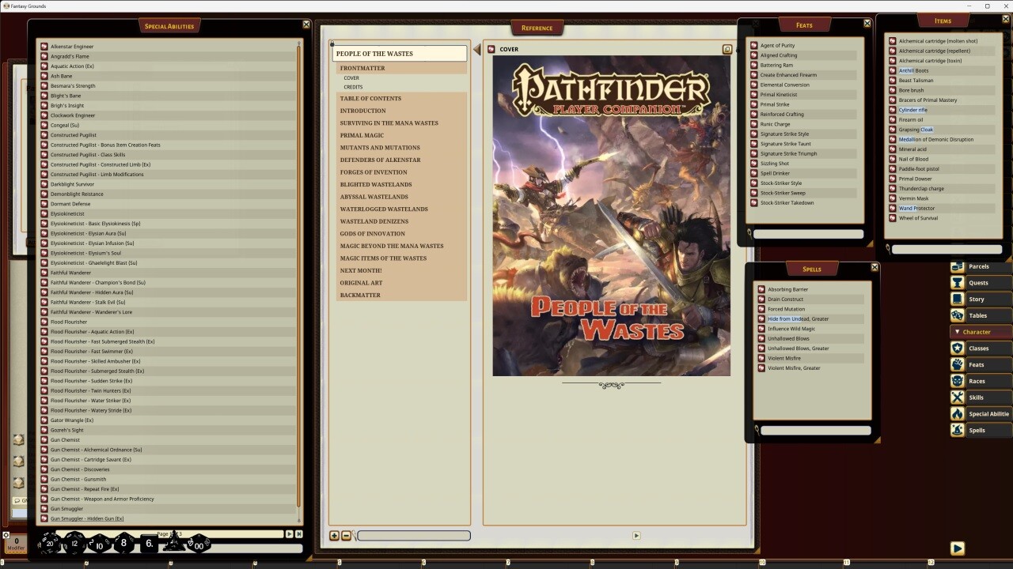This screenshot has width=1013, height=569.
Task: Advance cover page with the right arrow control
Action: [636, 535]
